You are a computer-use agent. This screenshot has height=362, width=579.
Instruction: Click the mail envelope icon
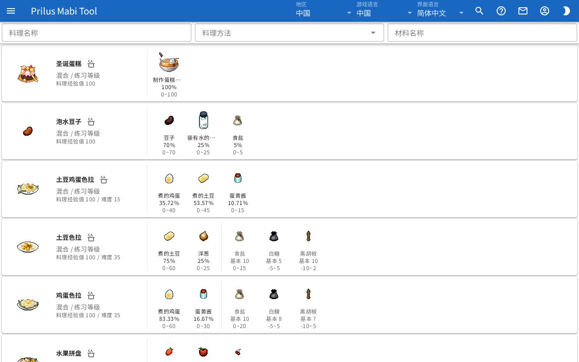point(523,11)
